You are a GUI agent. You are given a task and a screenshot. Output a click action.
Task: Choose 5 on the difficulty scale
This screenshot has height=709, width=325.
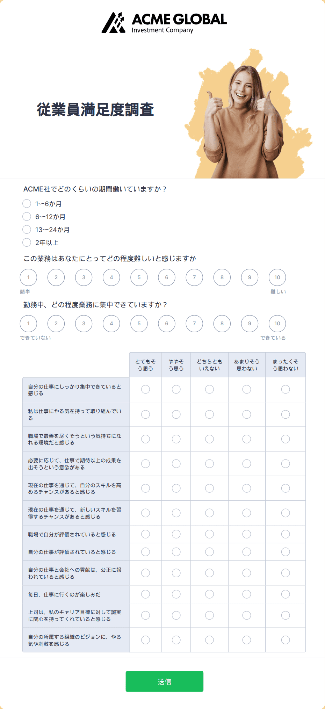[139, 277]
